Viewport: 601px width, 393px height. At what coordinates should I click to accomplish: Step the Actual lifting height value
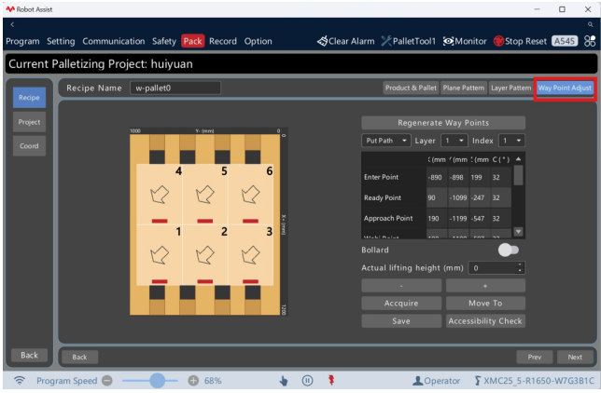click(x=520, y=268)
